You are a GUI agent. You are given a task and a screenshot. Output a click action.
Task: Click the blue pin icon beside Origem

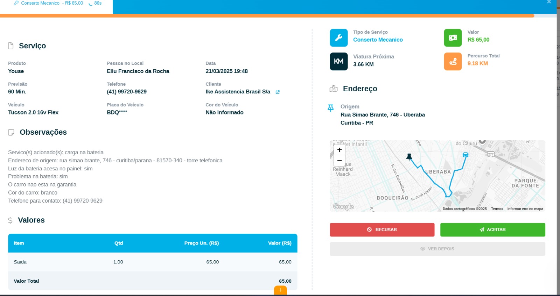[x=330, y=108]
